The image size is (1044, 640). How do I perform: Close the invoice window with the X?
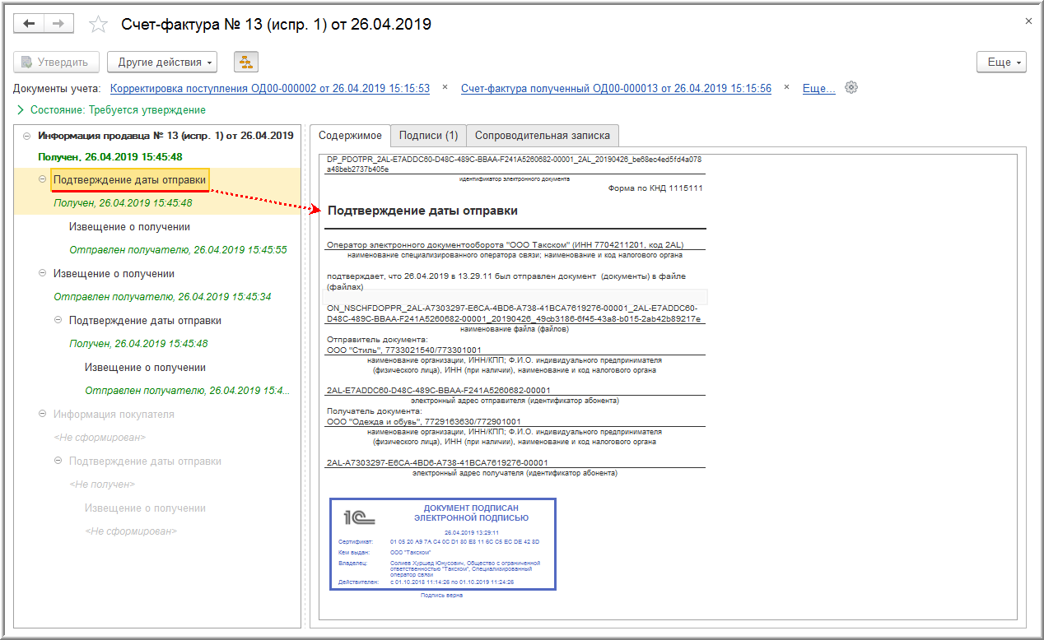(1028, 21)
